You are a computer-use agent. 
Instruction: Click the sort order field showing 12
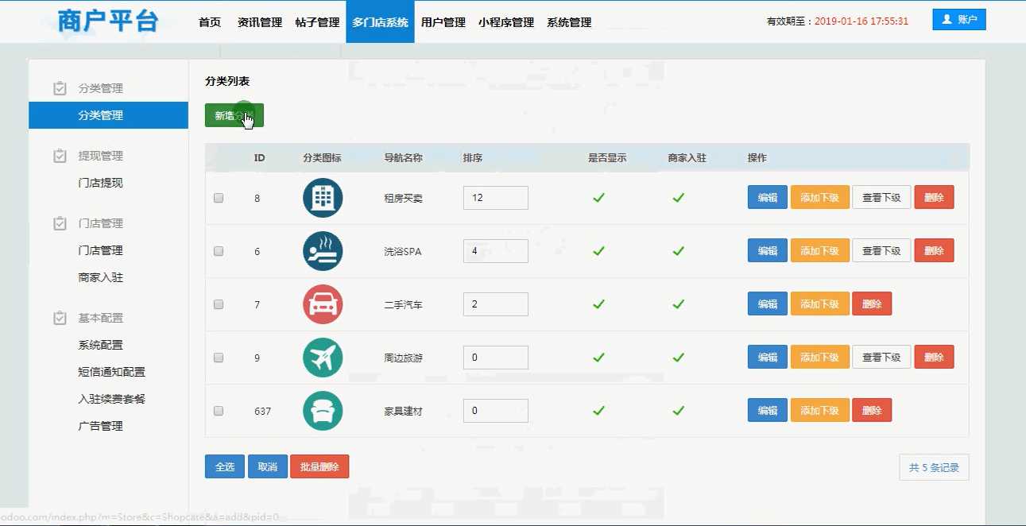click(x=495, y=198)
